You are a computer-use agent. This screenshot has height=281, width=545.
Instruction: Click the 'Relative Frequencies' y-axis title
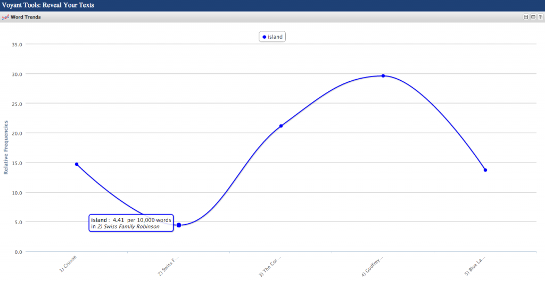tap(6, 148)
